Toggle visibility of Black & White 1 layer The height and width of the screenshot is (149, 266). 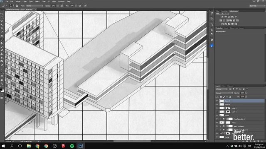[217, 126]
